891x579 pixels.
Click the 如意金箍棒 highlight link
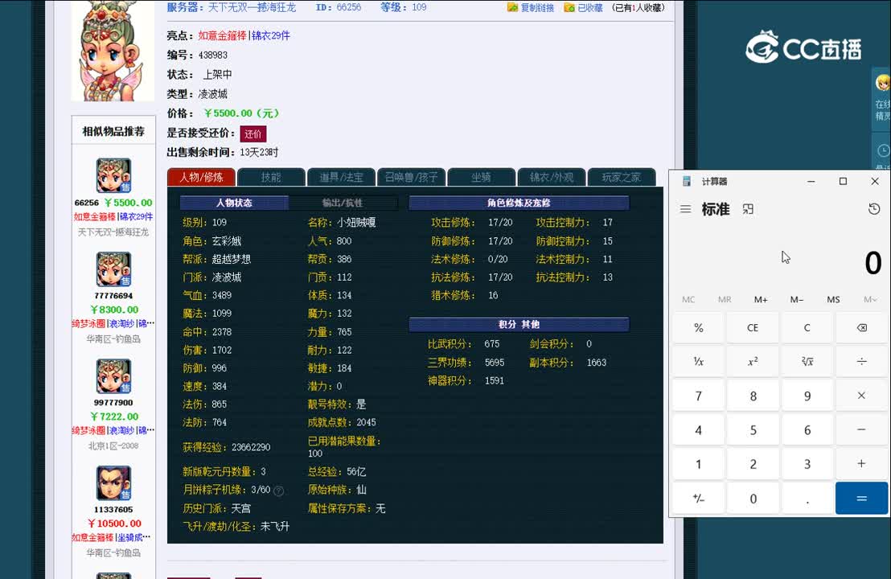tap(222, 36)
